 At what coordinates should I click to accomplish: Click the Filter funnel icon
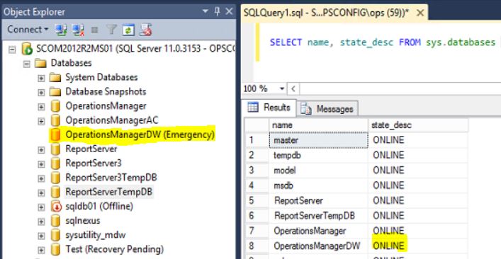click(111, 30)
